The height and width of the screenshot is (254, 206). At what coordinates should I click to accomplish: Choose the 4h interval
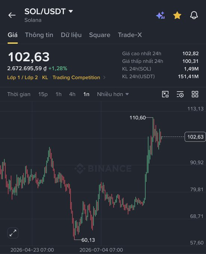[72, 94]
